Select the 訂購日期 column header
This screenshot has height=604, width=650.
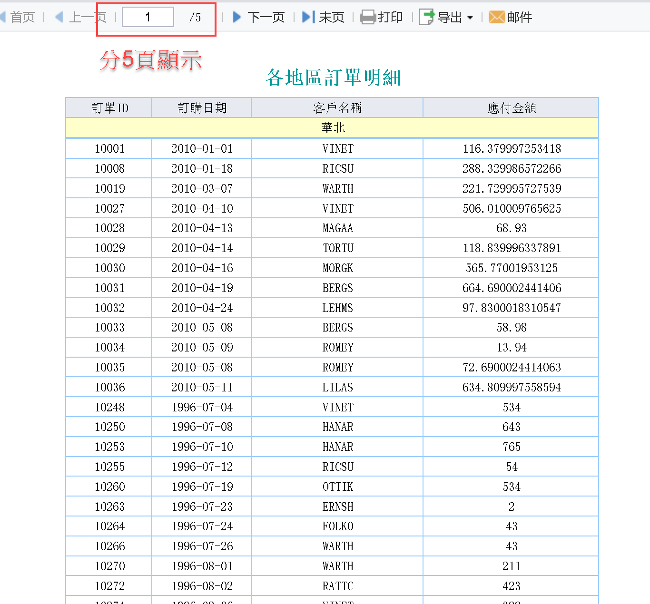tap(202, 108)
